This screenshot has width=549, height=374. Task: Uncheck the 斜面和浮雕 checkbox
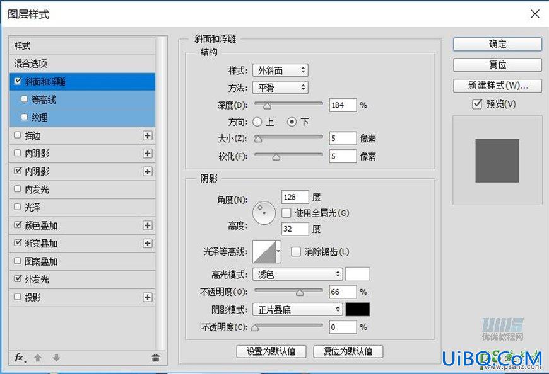click(x=18, y=81)
